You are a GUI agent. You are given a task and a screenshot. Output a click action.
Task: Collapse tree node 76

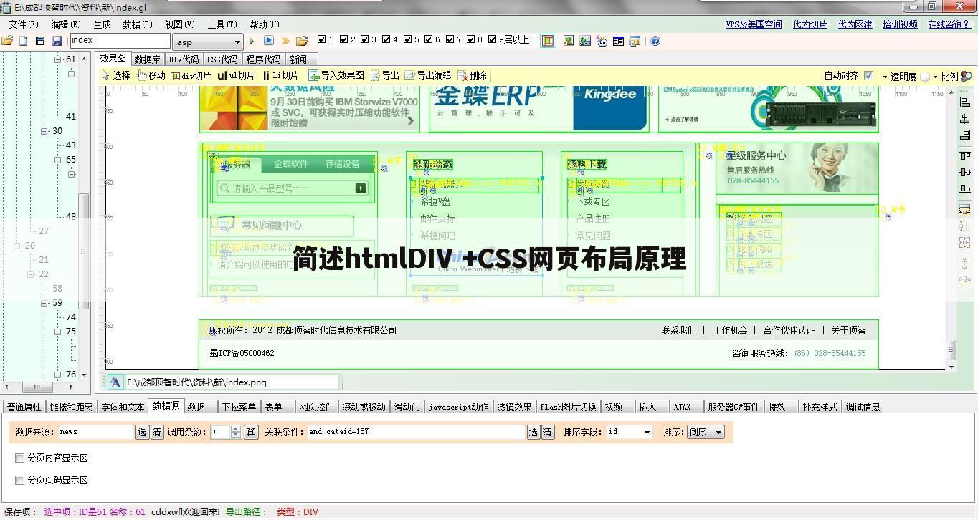[57, 375]
